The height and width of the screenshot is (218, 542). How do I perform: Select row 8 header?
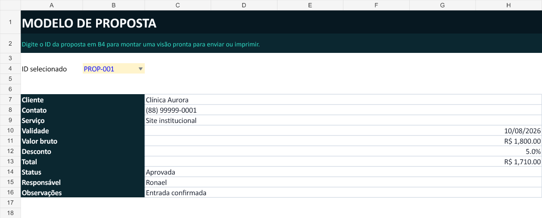pyautogui.click(x=10, y=110)
